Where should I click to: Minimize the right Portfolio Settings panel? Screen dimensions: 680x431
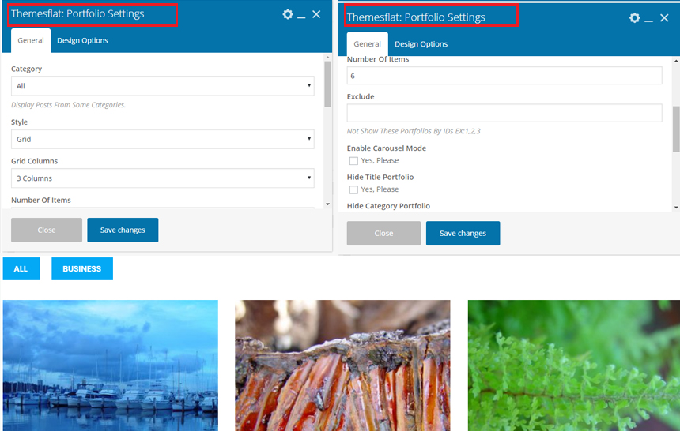coord(649,21)
